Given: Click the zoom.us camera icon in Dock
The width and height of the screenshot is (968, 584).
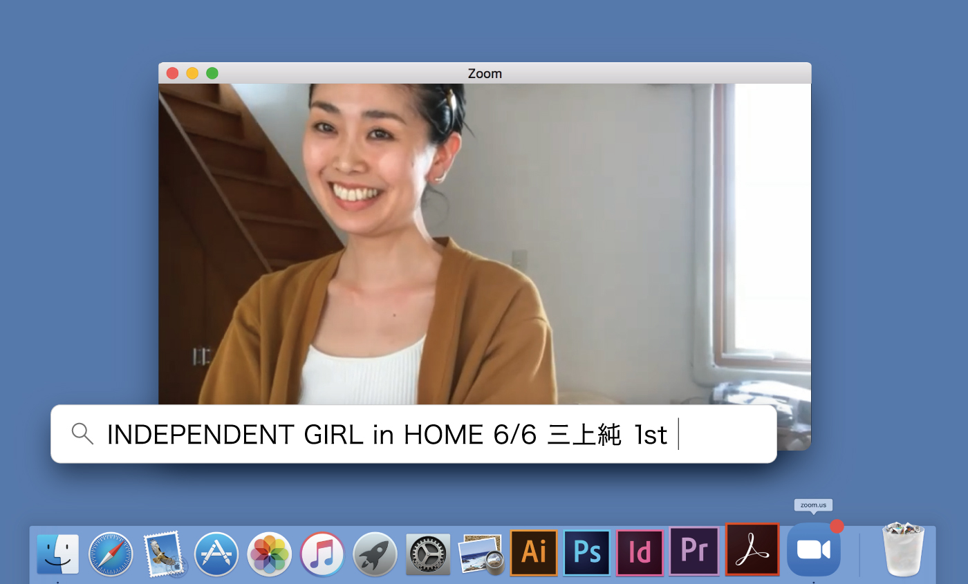Looking at the screenshot, I should click(814, 549).
